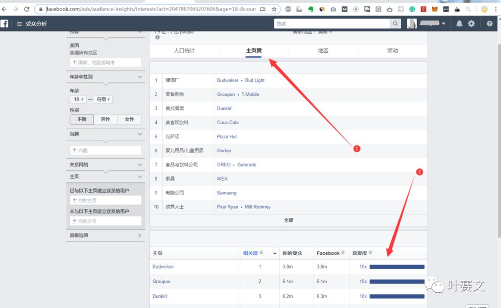Reload the page
This screenshot has height=308, width=501.
(27, 9)
